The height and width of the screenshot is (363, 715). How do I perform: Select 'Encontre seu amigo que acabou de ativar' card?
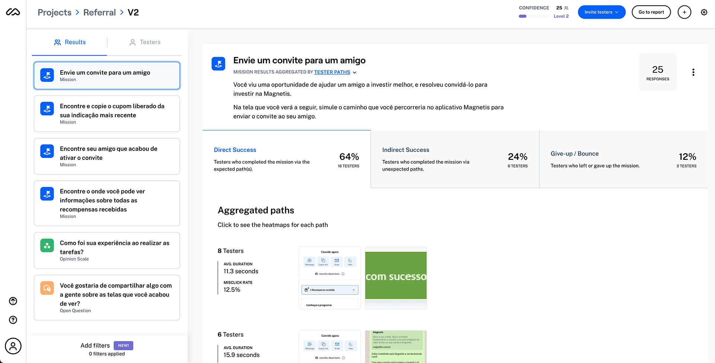pos(107,156)
